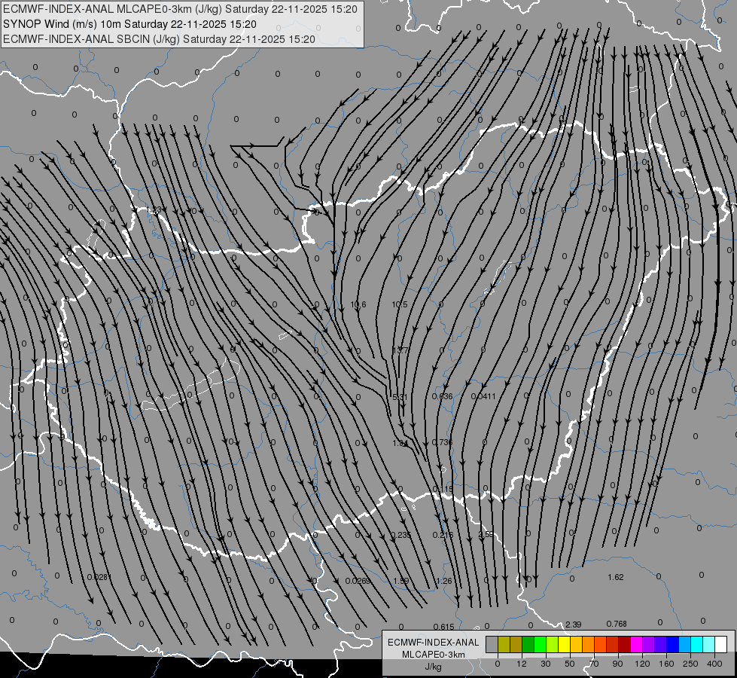Select the magenta legend color box

(637, 644)
